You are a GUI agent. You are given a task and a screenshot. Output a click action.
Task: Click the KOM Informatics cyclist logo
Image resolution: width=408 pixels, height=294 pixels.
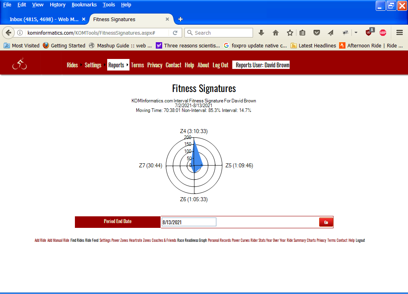click(x=20, y=64)
